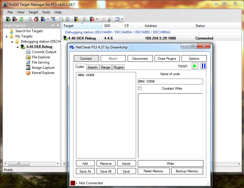Click the Delete Target toolbar icon

click(x=15, y=19)
